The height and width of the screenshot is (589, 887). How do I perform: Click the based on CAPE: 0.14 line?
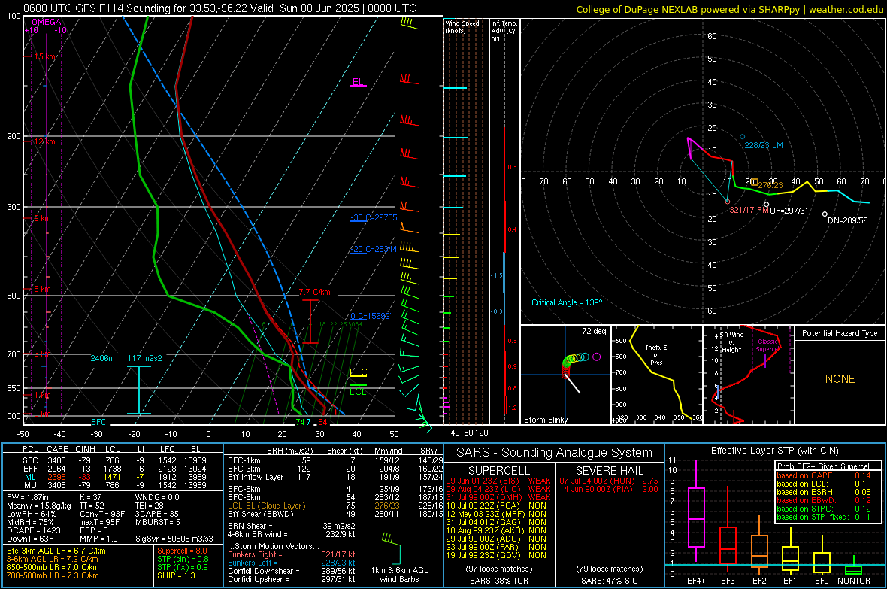824,475
